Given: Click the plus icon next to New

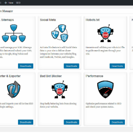Looking at the screenshot, I should pos(6,3).
